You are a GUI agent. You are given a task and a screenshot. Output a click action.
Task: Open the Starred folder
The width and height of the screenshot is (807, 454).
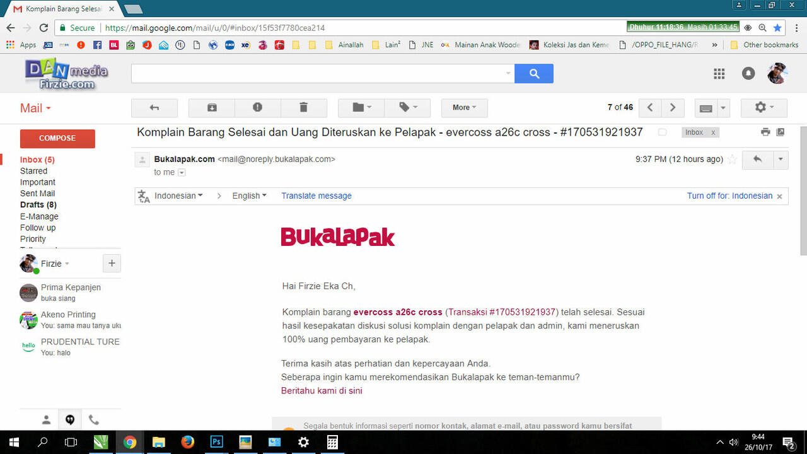click(33, 171)
